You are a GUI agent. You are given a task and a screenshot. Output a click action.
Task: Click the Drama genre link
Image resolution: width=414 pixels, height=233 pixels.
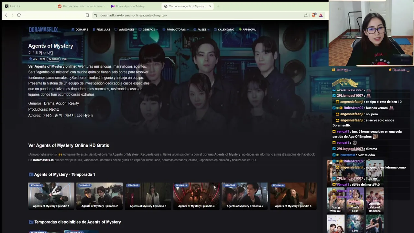49,103
